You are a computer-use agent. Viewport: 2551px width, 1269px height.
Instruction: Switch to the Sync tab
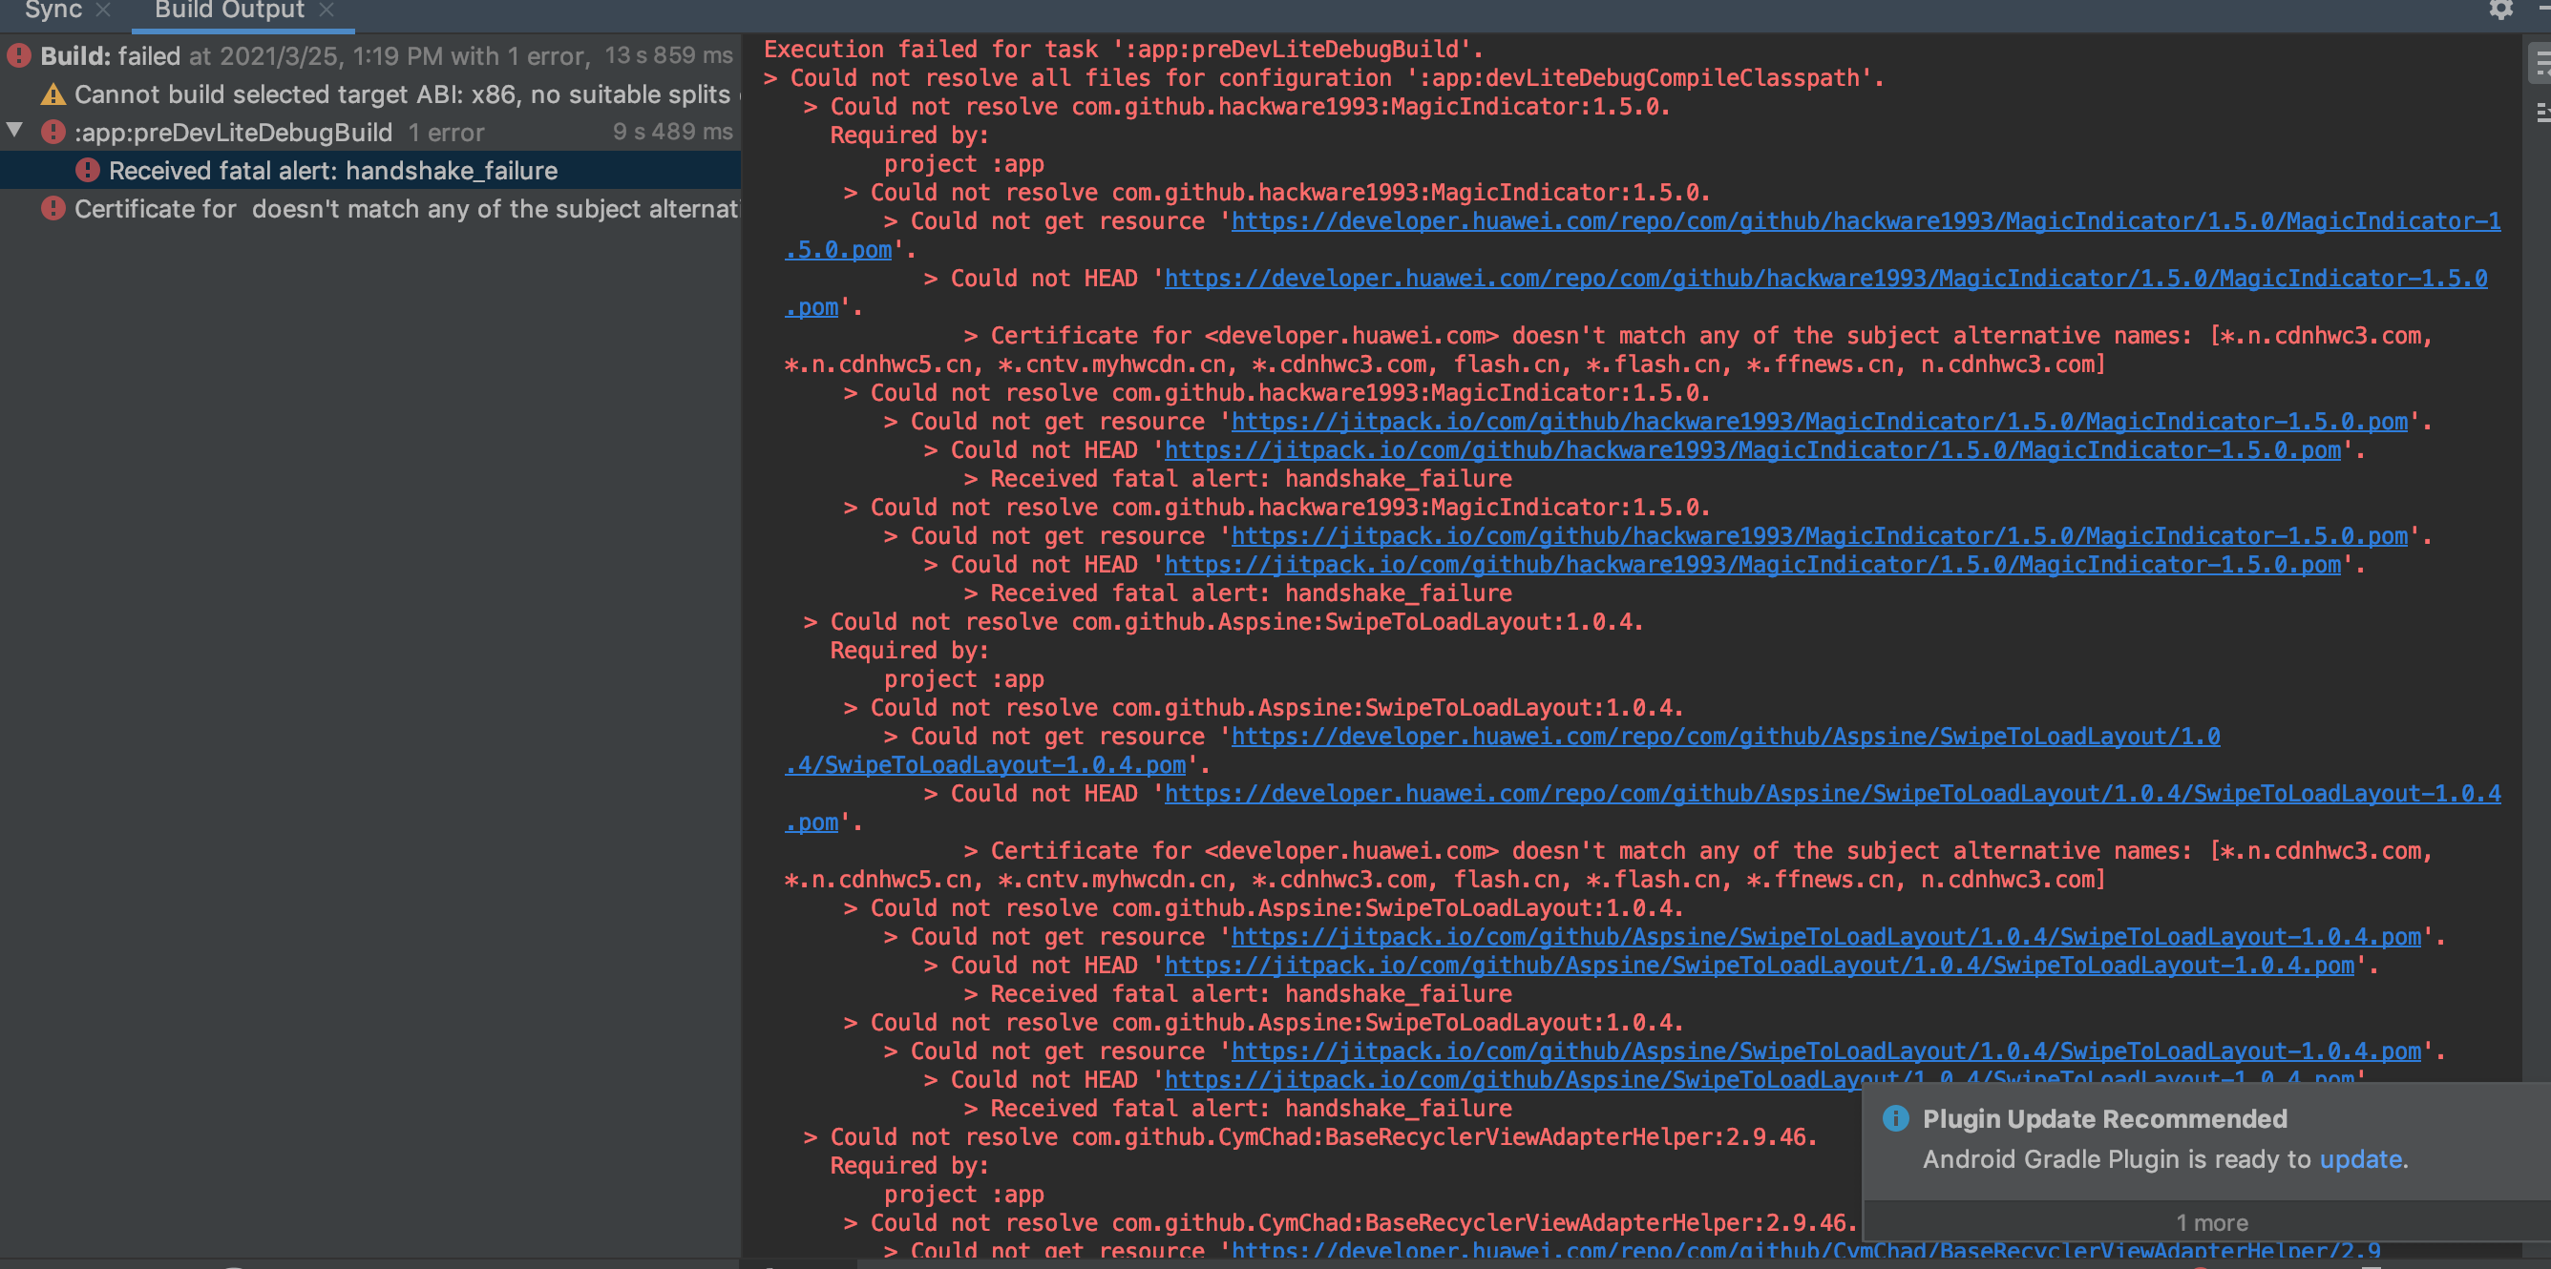52,10
